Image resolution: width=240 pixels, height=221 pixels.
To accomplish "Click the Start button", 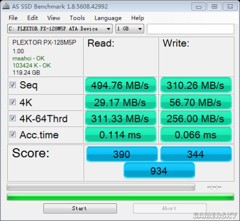I will tap(80, 208).
